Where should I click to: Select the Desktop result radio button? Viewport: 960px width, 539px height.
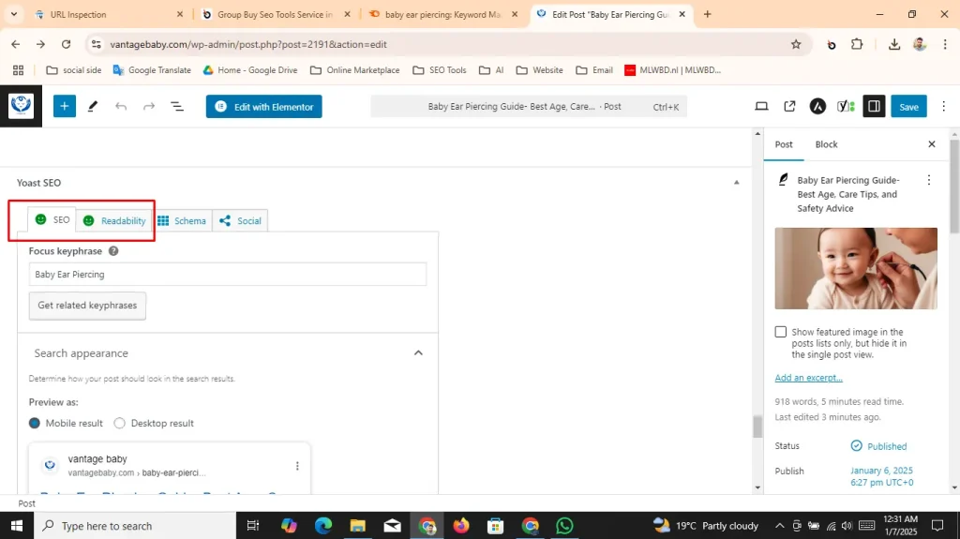(x=119, y=423)
